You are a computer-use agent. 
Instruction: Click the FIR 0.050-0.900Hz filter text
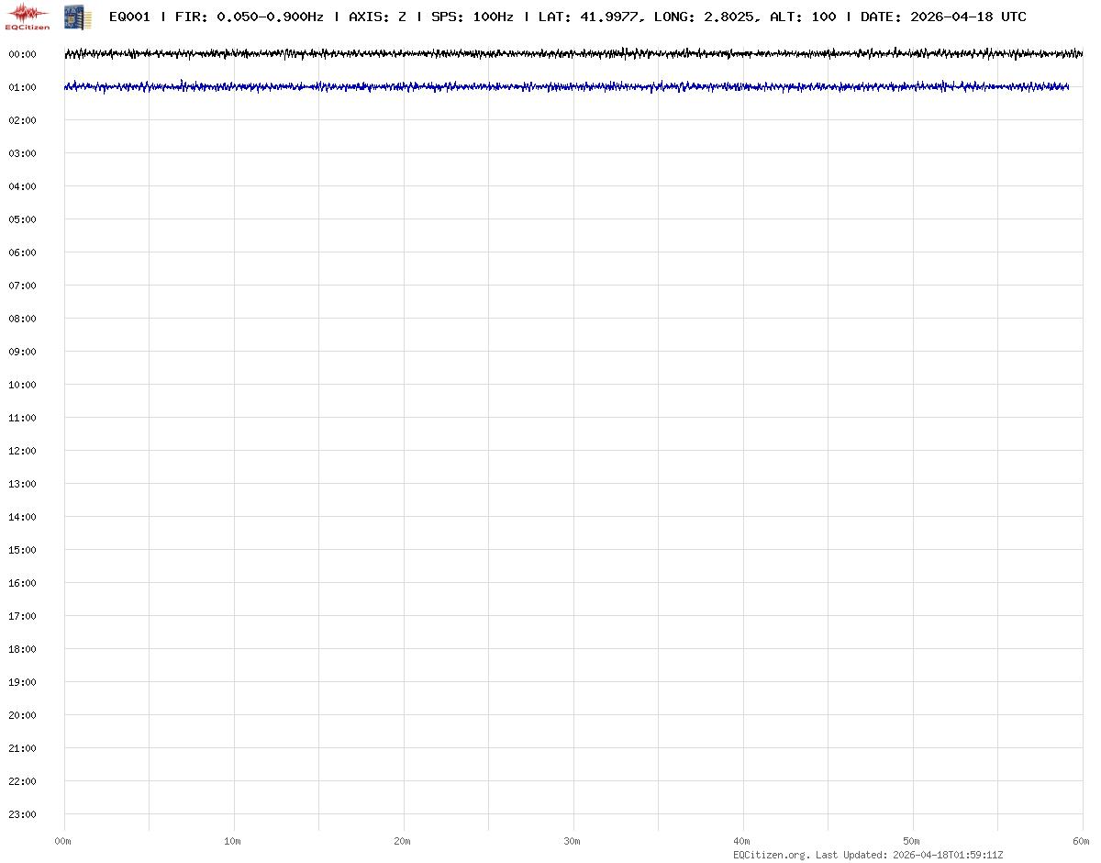tap(249, 17)
